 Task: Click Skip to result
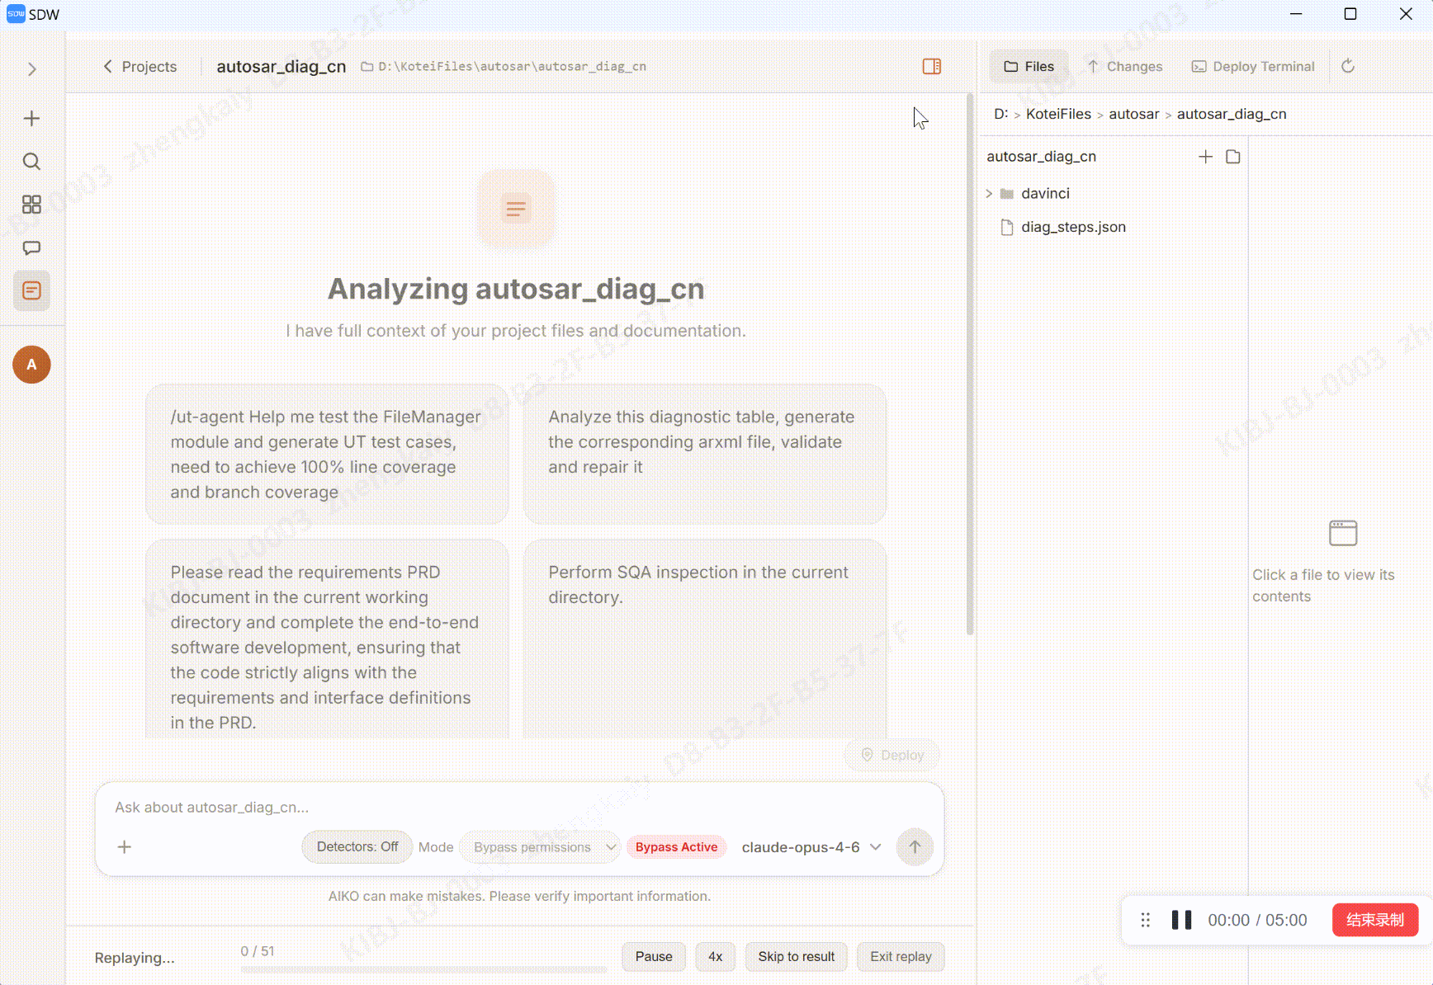click(x=796, y=956)
